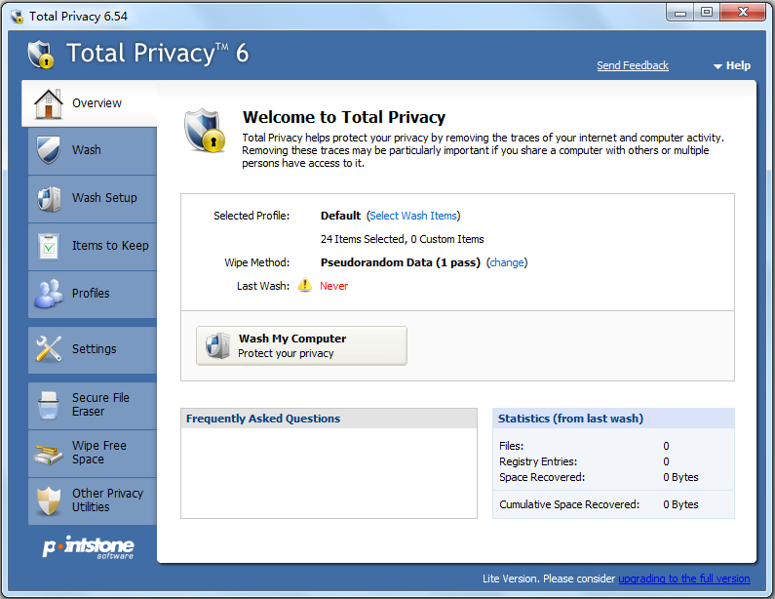Screen dimensions: 775x599
Task: Click the Wash My Computer button
Action: 301,345
